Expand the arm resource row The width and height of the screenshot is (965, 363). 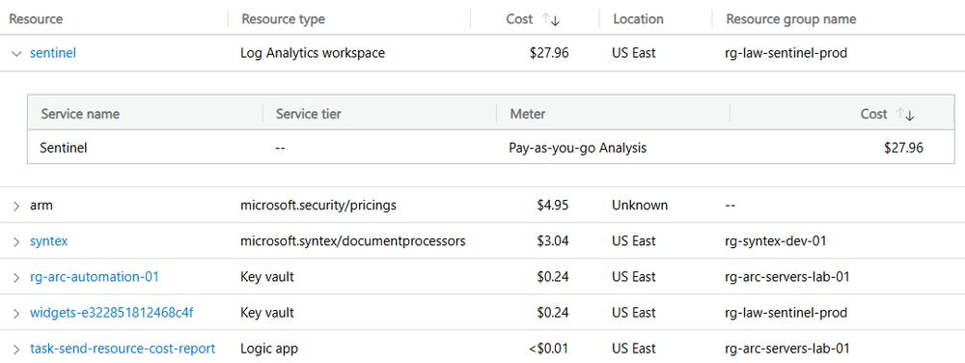pyautogui.click(x=16, y=206)
